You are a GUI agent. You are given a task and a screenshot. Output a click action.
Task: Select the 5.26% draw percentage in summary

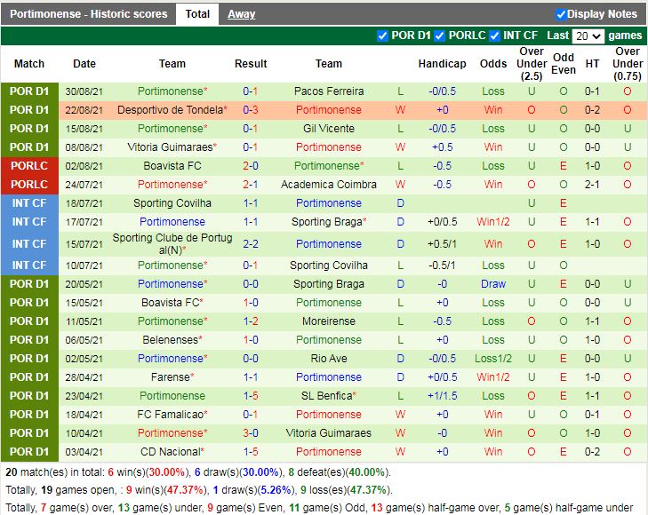pyautogui.click(x=276, y=490)
